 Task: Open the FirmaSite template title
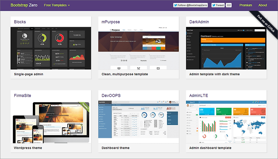22,96
